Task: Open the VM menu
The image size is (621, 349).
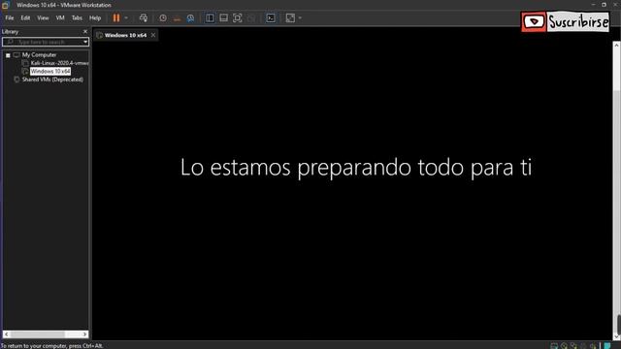Action: click(60, 17)
